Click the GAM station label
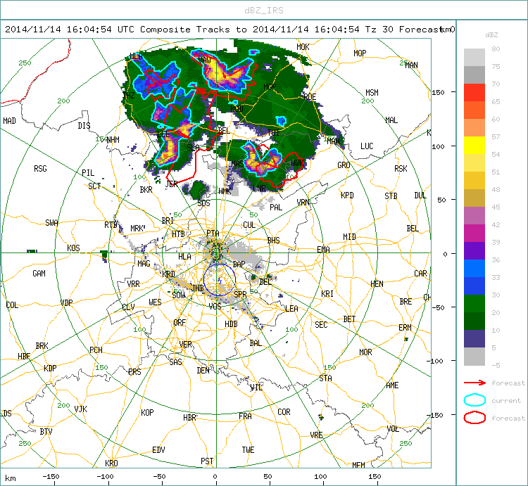This screenshot has width=528, height=486. pos(39,274)
